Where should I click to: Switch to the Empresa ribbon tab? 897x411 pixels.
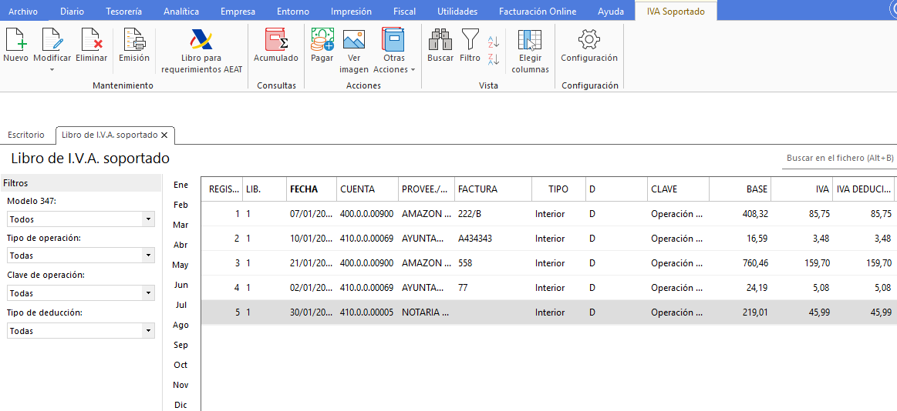(238, 12)
